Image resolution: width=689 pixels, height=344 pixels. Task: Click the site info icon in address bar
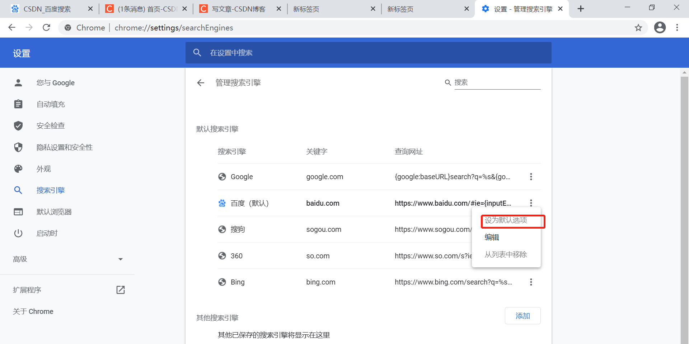click(x=68, y=28)
